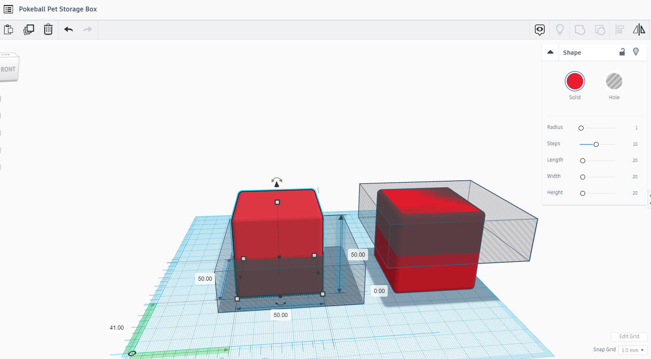Click the Duplicate and repeat icon
The height and width of the screenshot is (359, 651).
29,29
